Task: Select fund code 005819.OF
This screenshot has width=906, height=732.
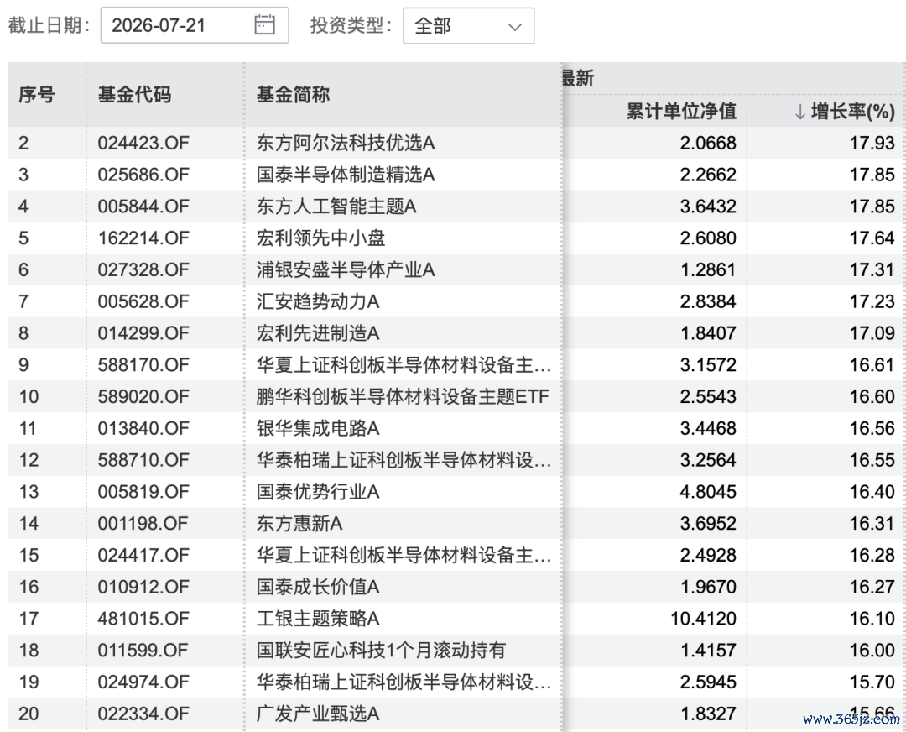Action: [143, 493]
